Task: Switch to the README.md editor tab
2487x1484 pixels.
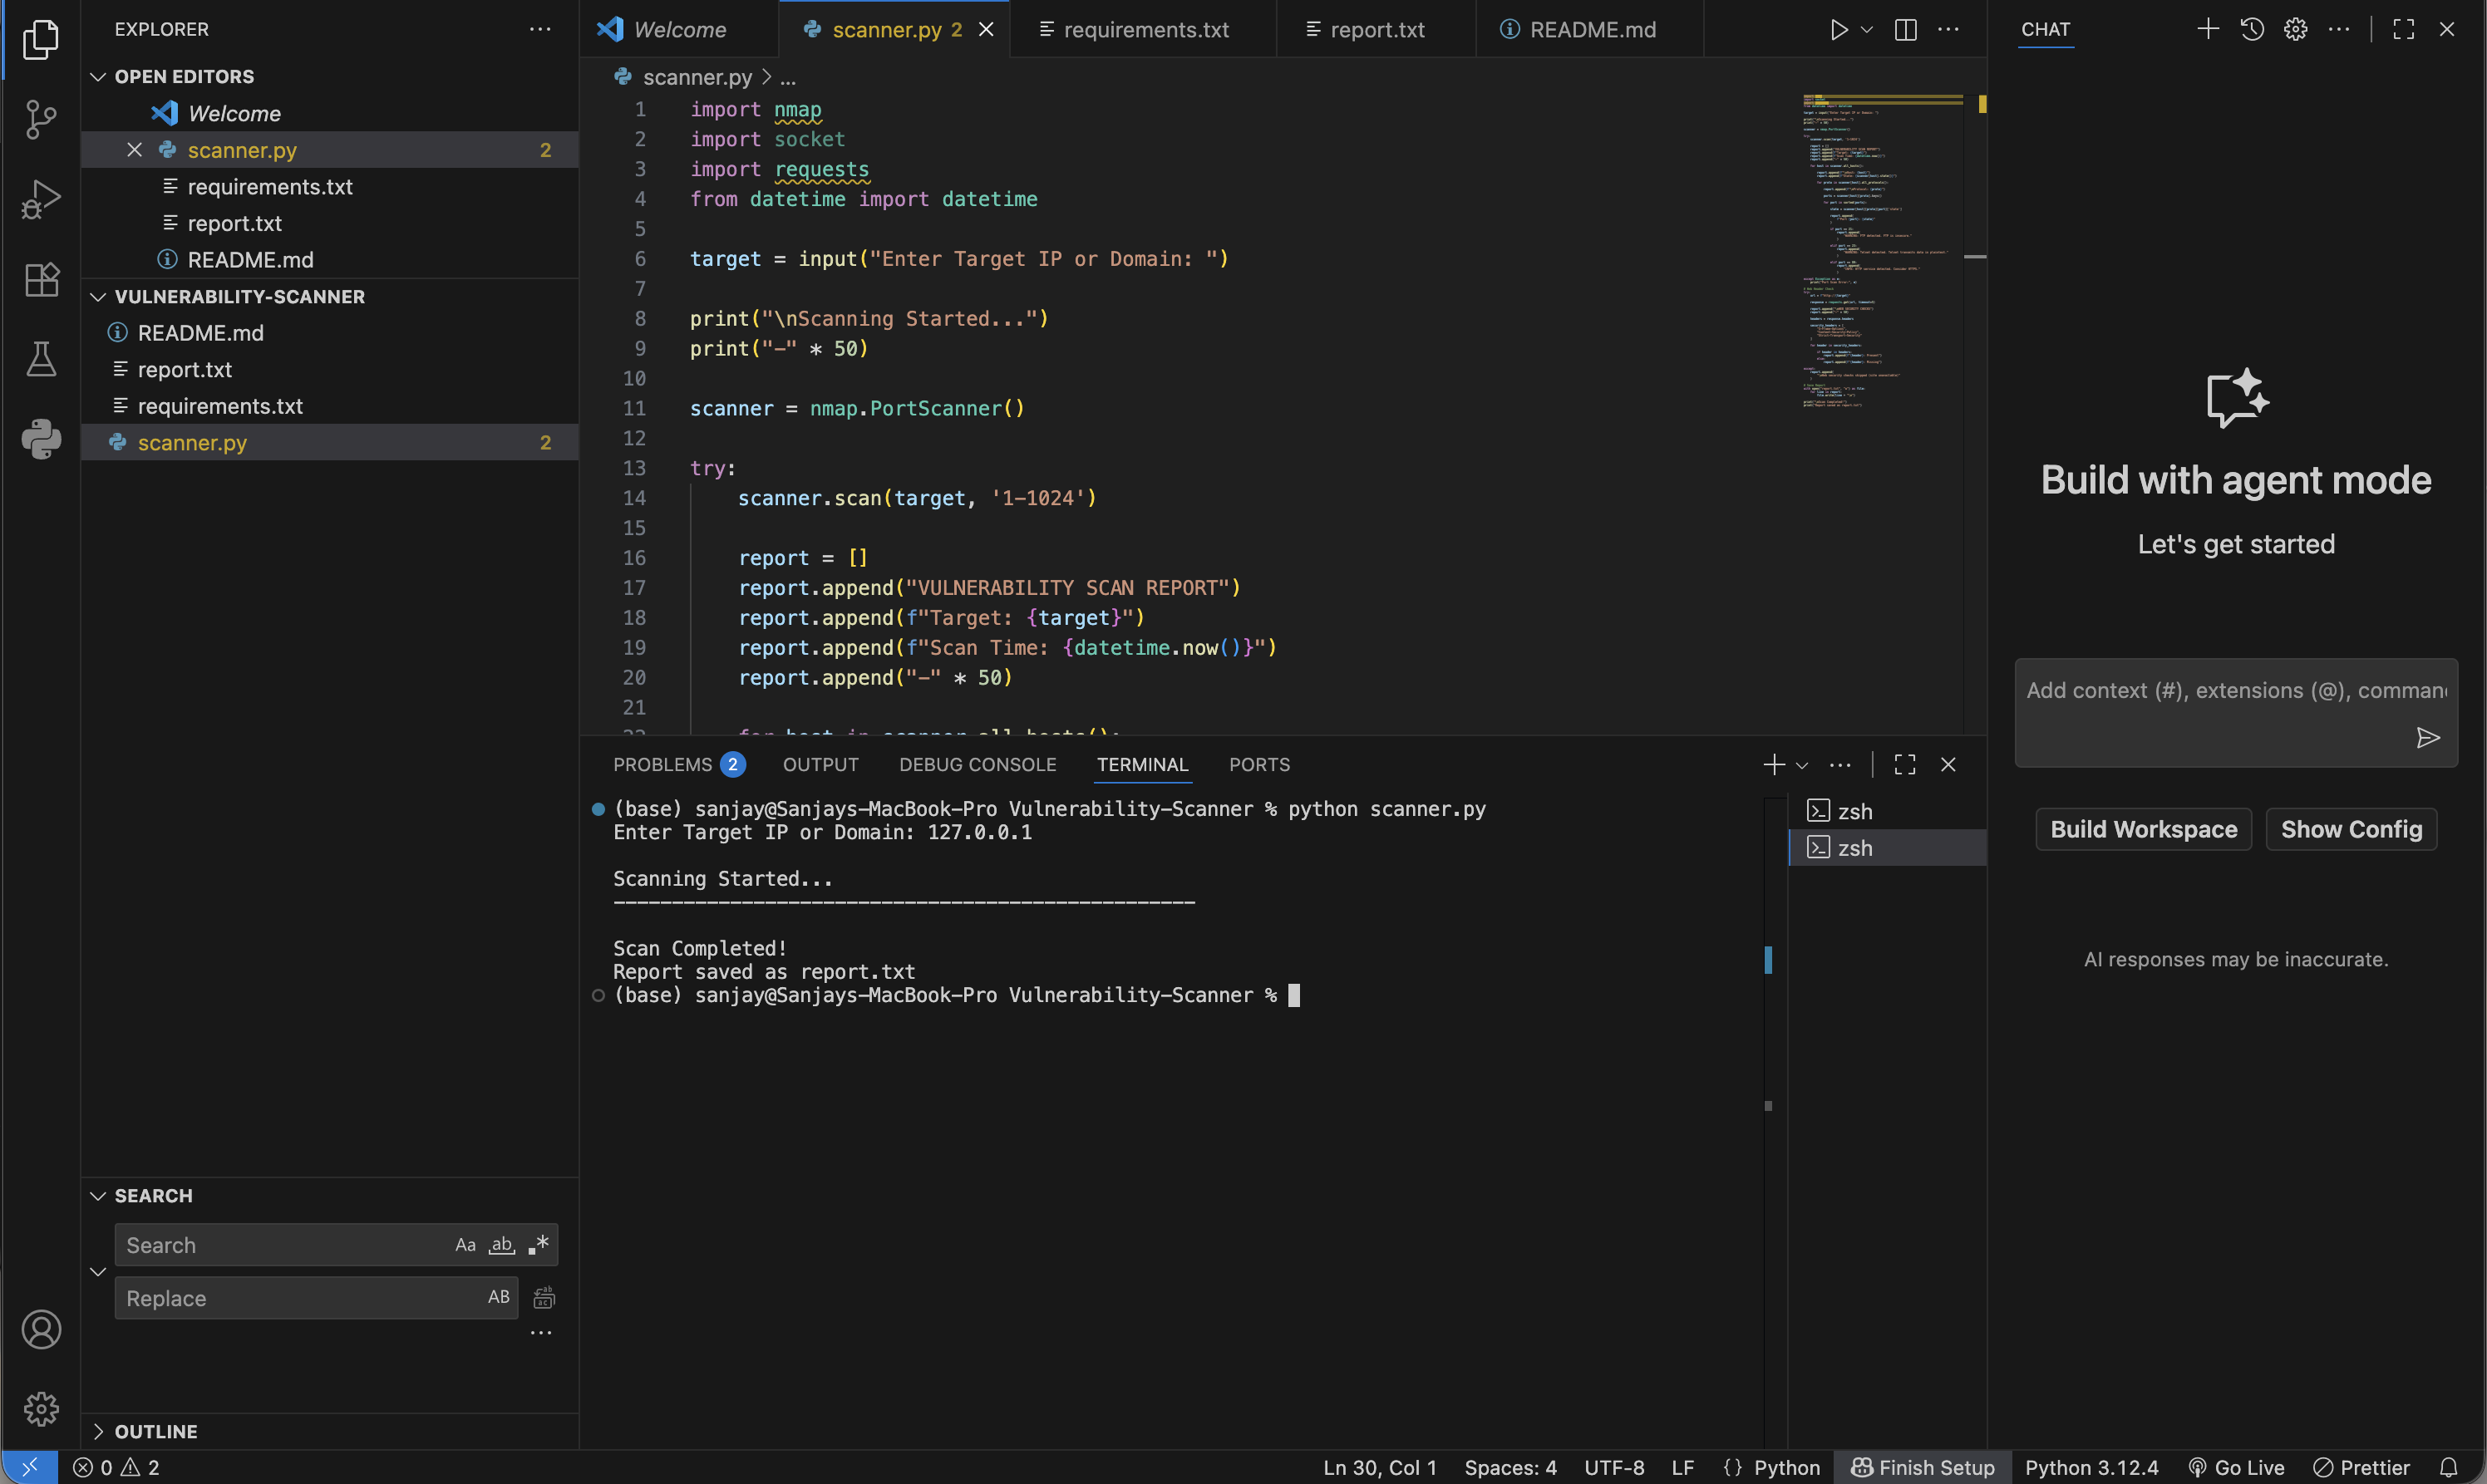Action: [1591, 30]
